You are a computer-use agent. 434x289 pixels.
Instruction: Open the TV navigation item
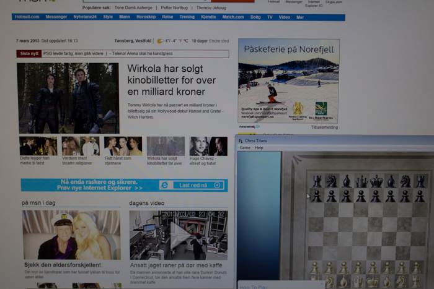pyautogui.click(x=270, y=17)
